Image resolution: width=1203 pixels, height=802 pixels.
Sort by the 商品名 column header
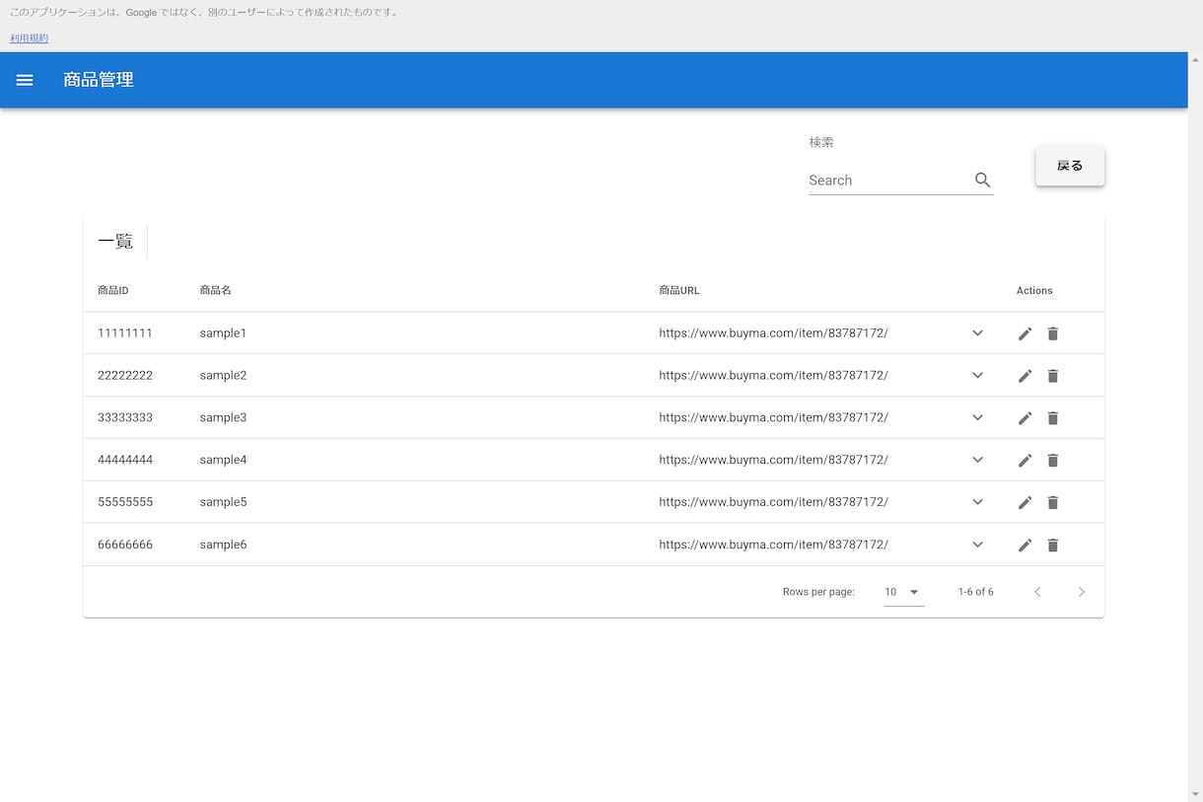[215, 291]
